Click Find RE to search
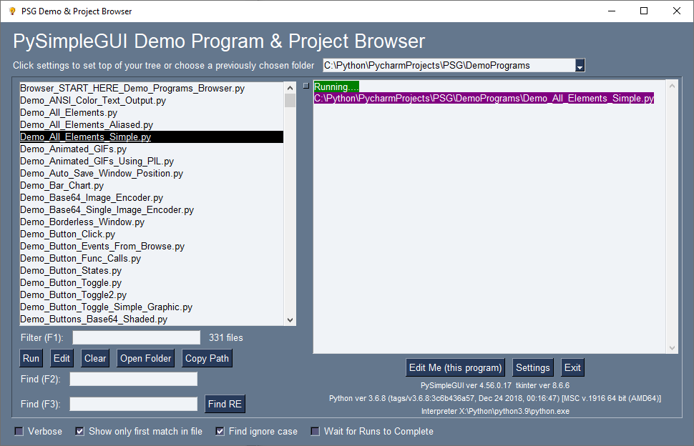 point(225,403)
